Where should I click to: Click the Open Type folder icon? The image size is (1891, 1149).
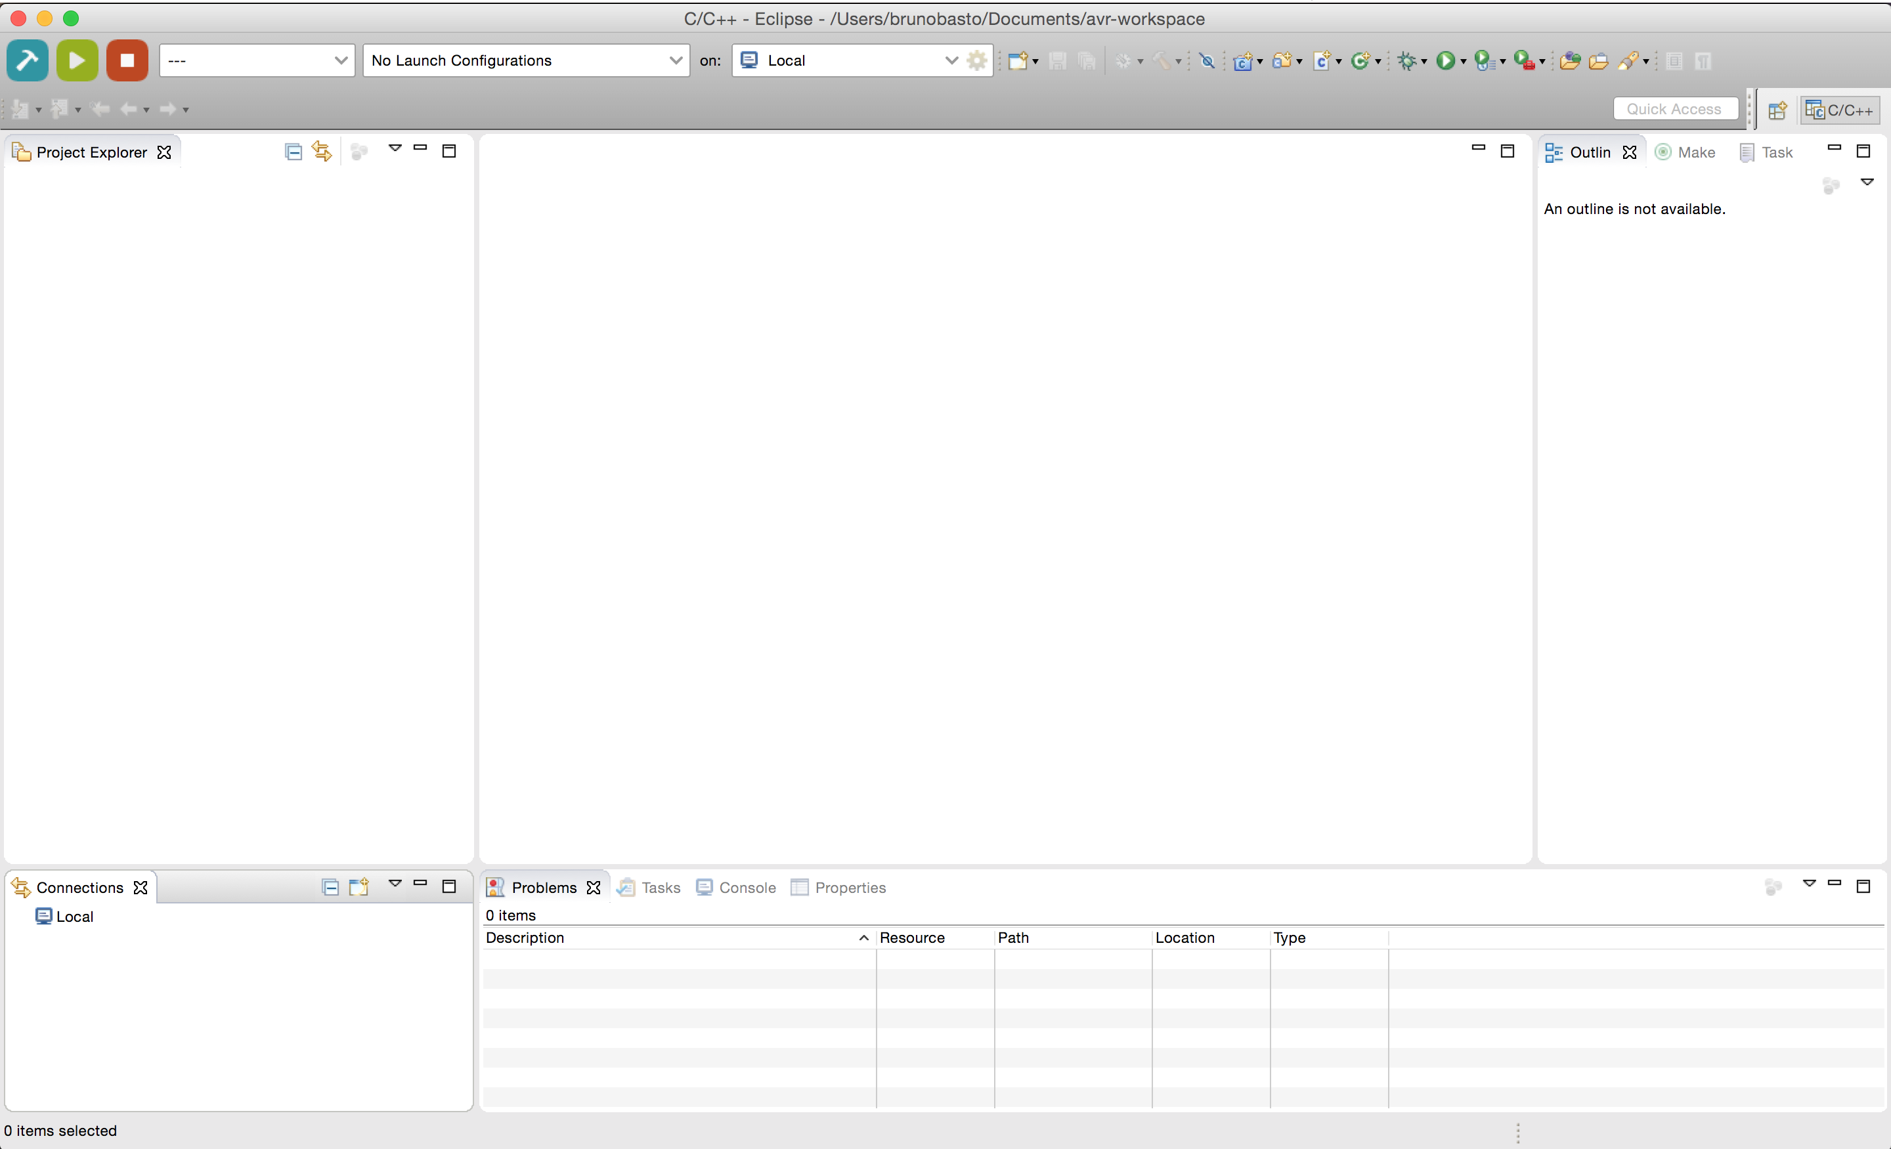pyautogui.click(x=1570, y=60)
